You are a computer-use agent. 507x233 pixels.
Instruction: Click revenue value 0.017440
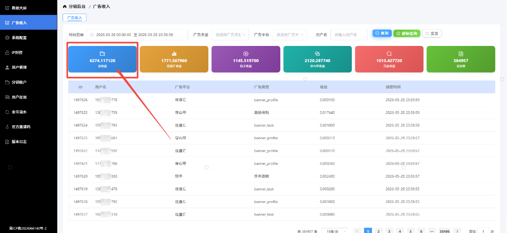point(327,113)
